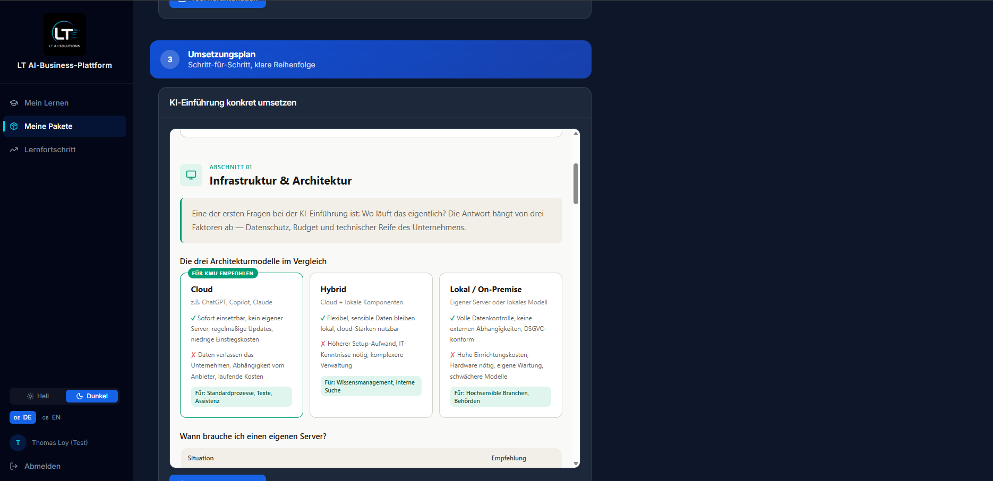Switch theme to Dunkel mode
Screen dimensions: 993x481
[92, 396]
